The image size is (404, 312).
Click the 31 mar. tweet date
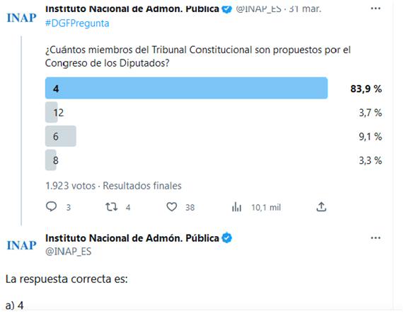[305, 9]
